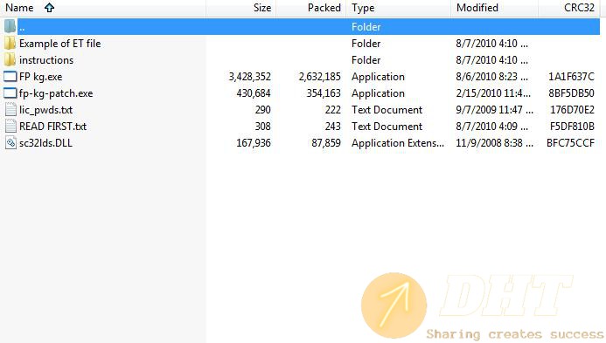Select the READ FIRST.txt file name
The height and width of the screenshot is (343, 606).
[53, 127]
